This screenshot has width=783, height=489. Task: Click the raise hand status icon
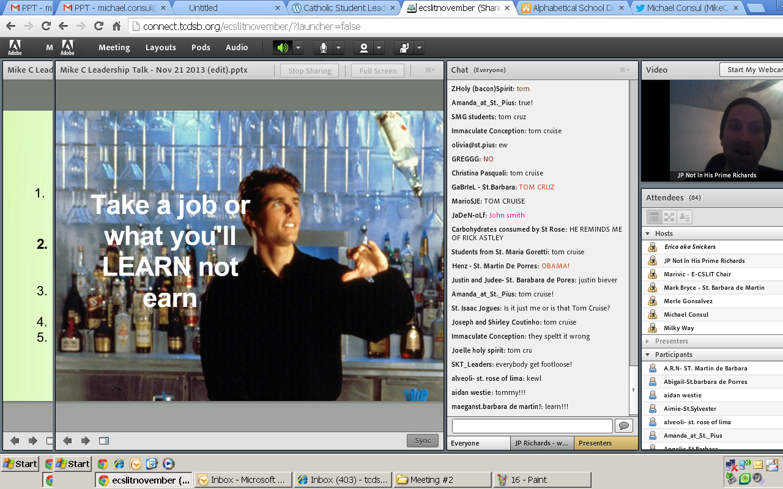pyautogui.click(x=404, y=48)
